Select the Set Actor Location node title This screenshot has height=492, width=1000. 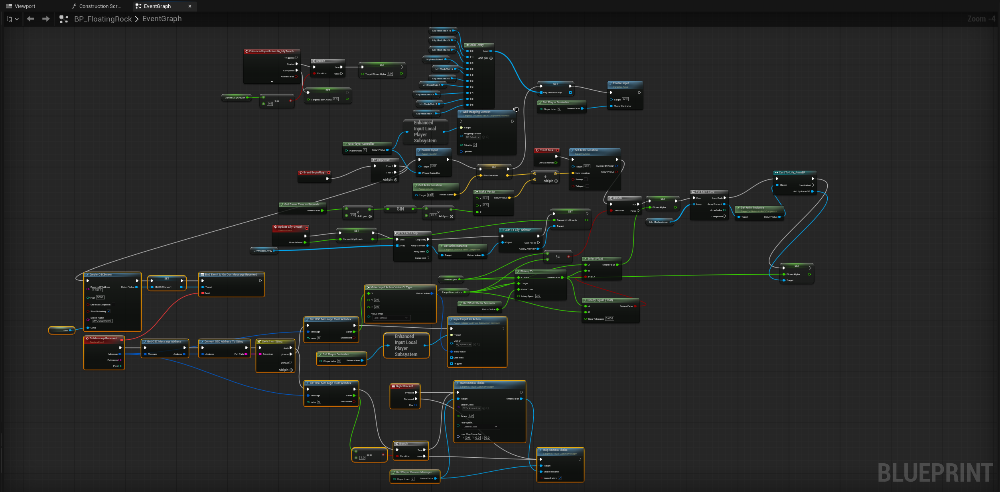[586, 150]
